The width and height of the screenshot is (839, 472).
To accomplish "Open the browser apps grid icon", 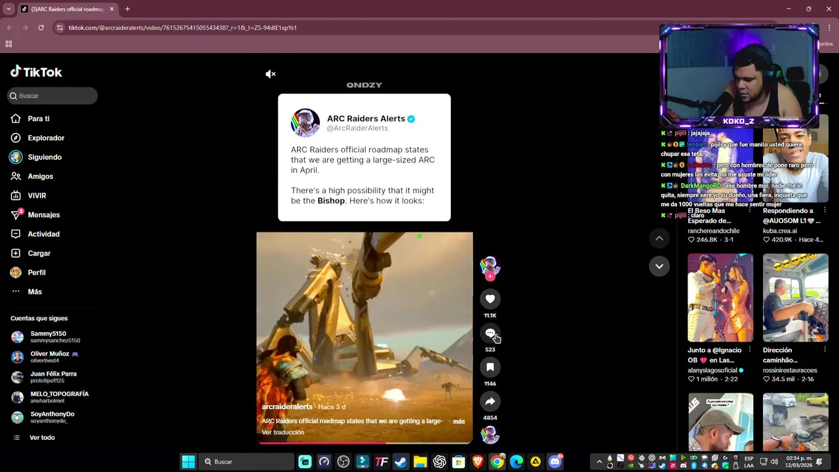I will pos(9,44).
